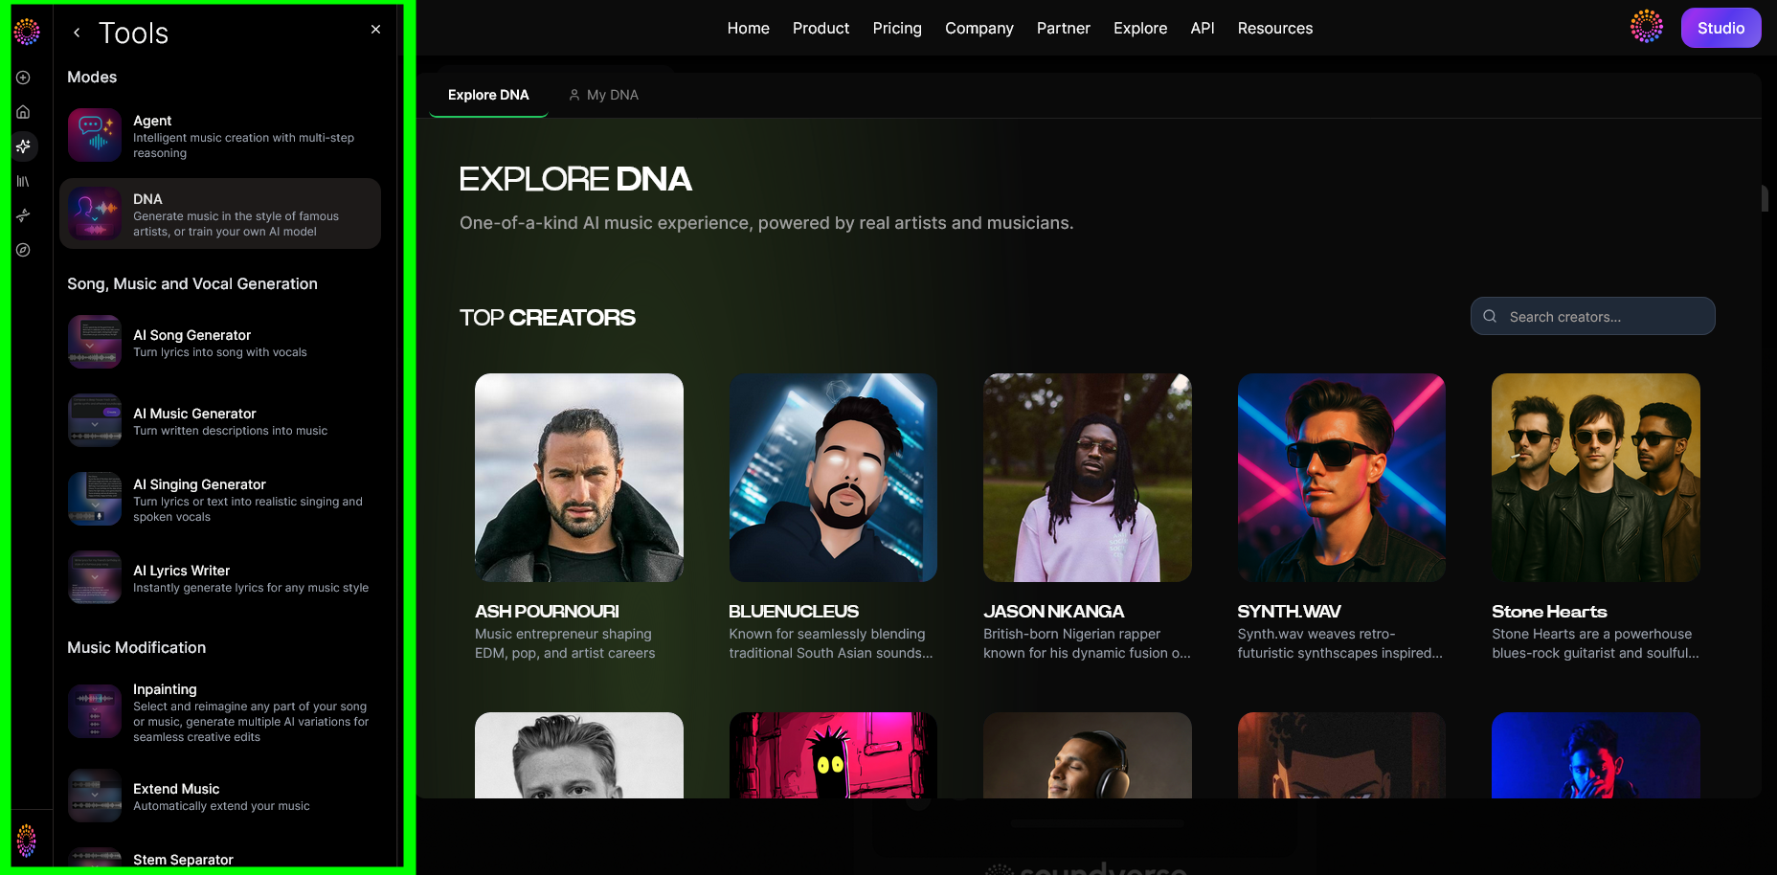1777x875 pixels.
Task: Choose the Agent mode icon
Action: pyautogui.click(x=95, y=135)
